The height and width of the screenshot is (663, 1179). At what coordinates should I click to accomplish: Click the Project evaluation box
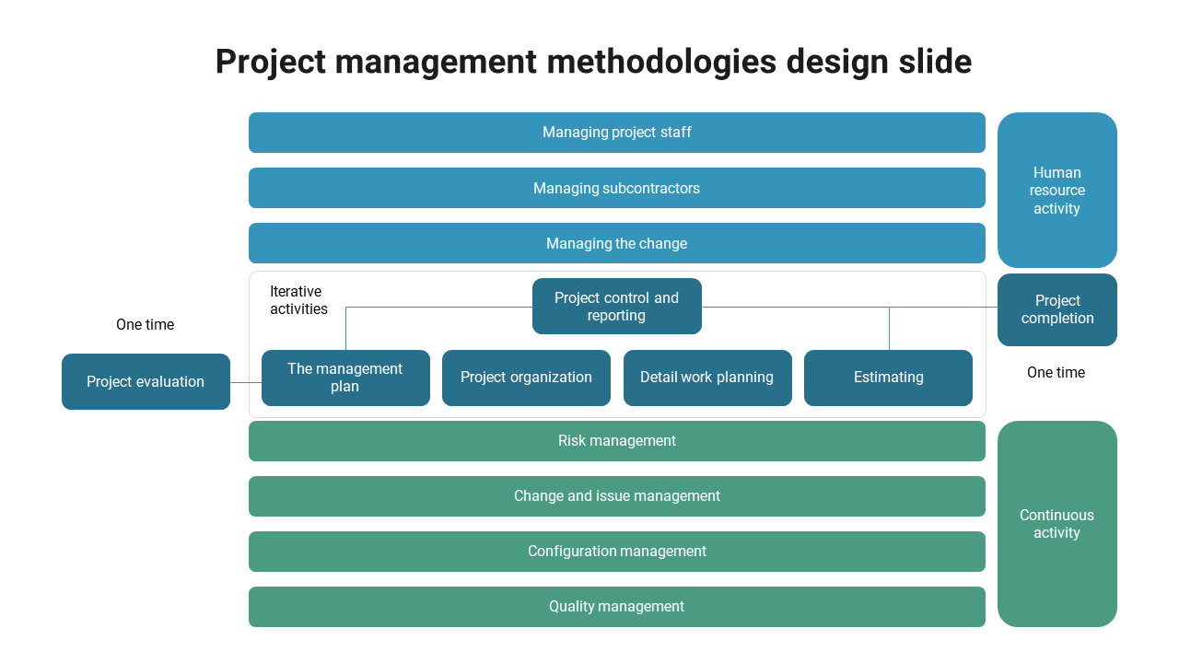(146, 381)
